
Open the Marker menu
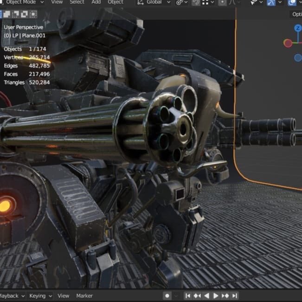click(84, 296)
